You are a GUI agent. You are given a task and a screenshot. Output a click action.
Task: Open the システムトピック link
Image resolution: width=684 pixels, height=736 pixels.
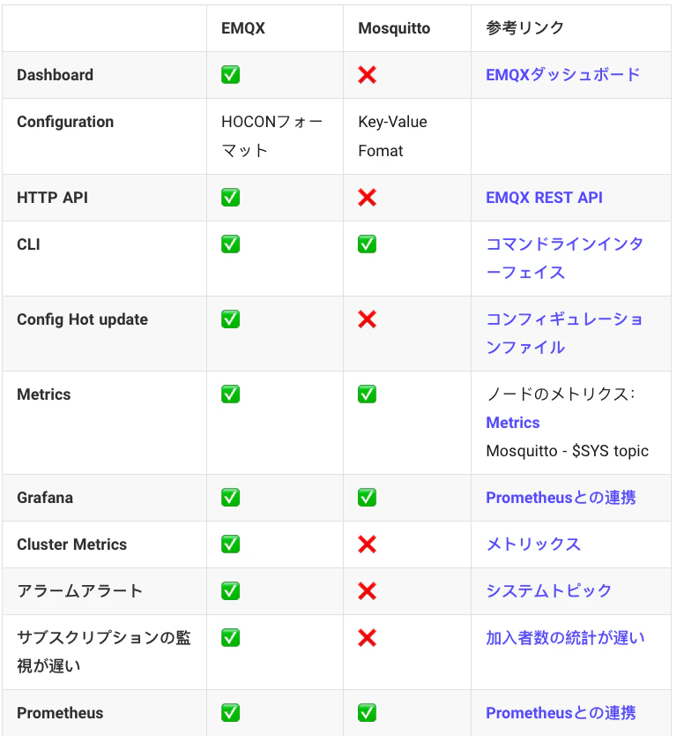point(549,591)
